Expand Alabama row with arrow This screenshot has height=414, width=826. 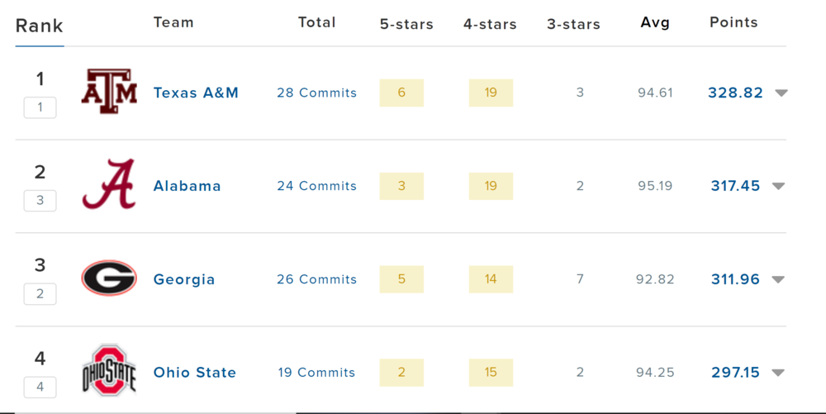[x=778, y=187]
